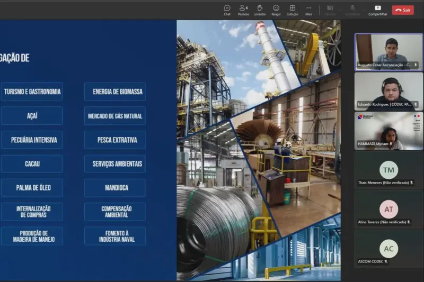Click Hammadi Myriam's video tile
424x282 pixels.
coord(388,131)
